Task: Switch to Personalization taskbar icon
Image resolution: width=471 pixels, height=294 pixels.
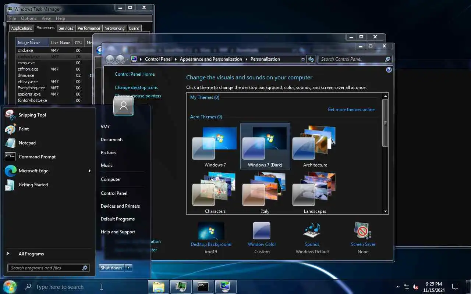Action: point(226,287)
